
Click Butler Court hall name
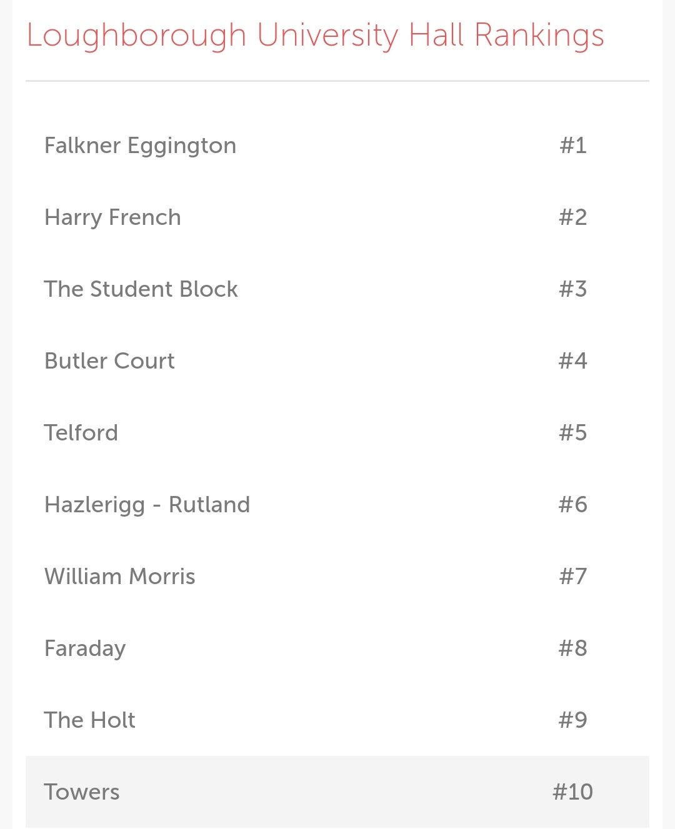pyautogui.click(x=109, y=361)
